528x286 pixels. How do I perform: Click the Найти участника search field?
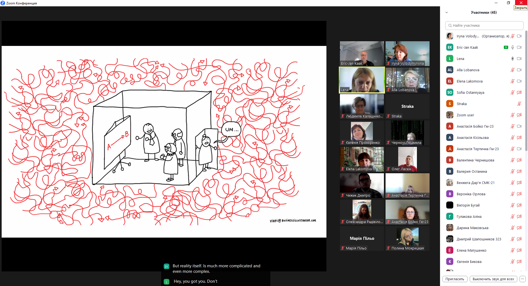click(484, 25)
